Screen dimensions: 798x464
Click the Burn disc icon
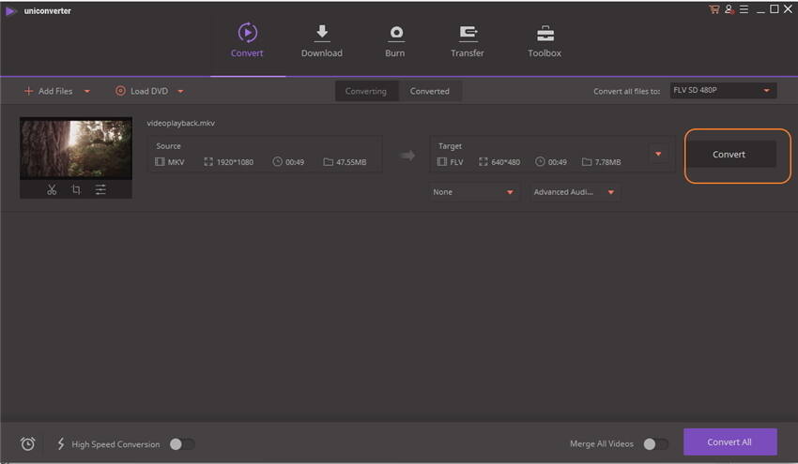click(396, 33)
